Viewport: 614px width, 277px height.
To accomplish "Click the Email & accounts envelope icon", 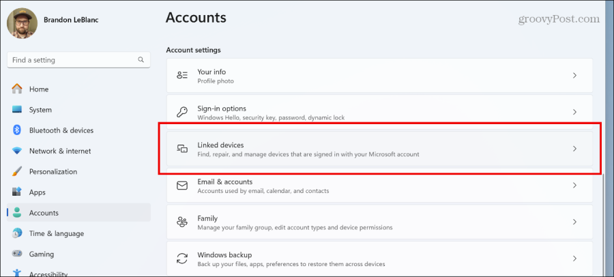I will (x=182, y=186).
